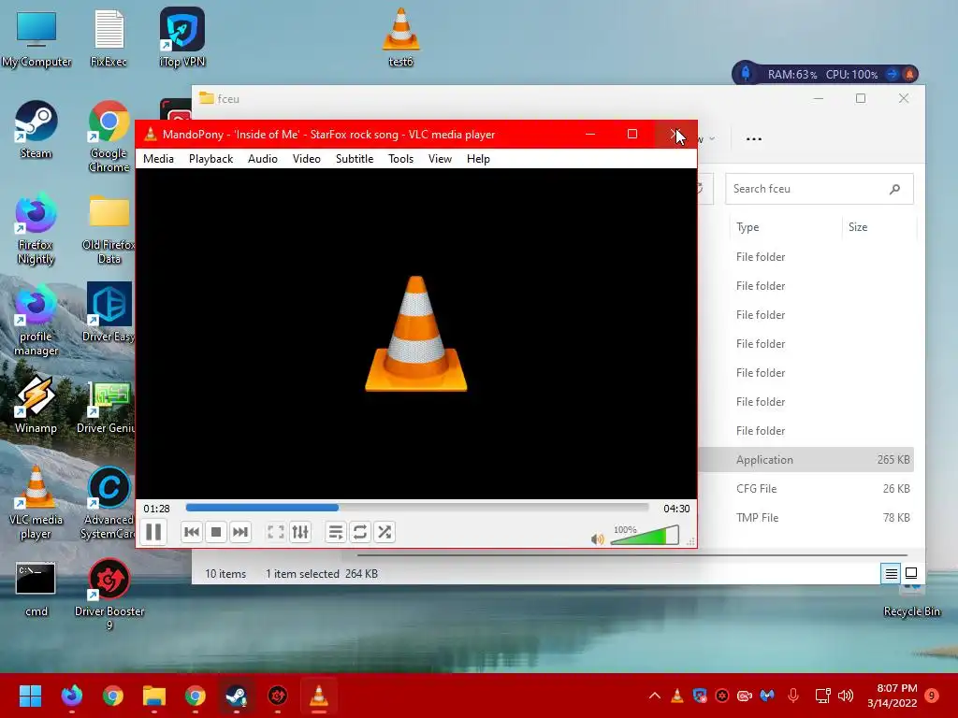Screen dimensions: 958x718
Task: Select the Application row of 265 KB
Action: [x=806, y=460]
